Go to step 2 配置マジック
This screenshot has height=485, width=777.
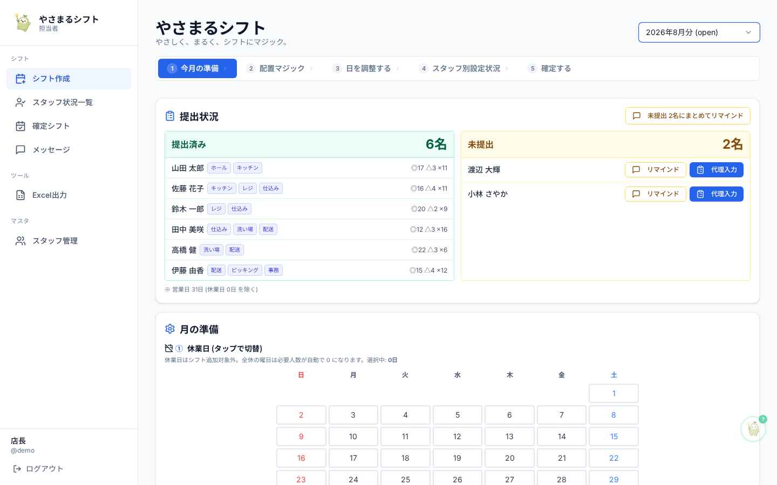point(280,68)
